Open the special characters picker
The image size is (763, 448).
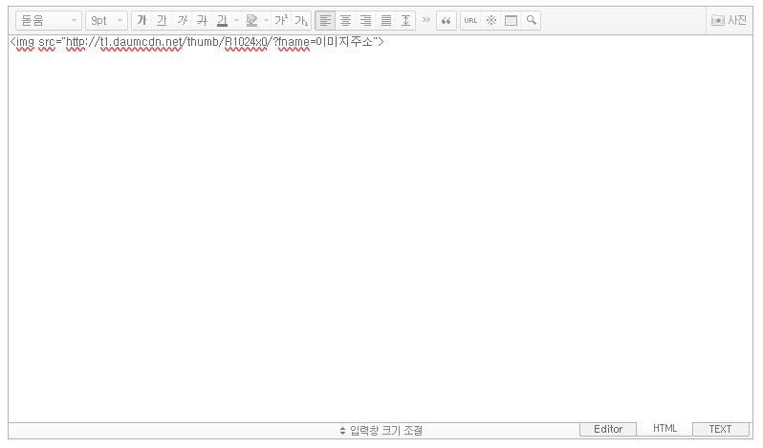491,20
